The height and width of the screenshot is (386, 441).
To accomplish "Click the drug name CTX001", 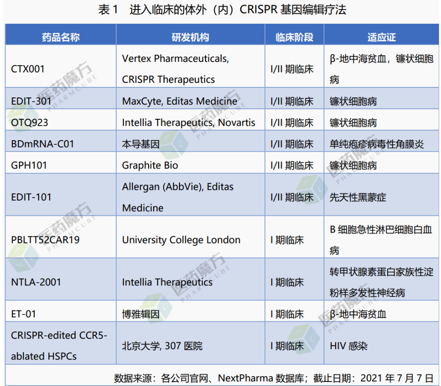I will point(27,69).
